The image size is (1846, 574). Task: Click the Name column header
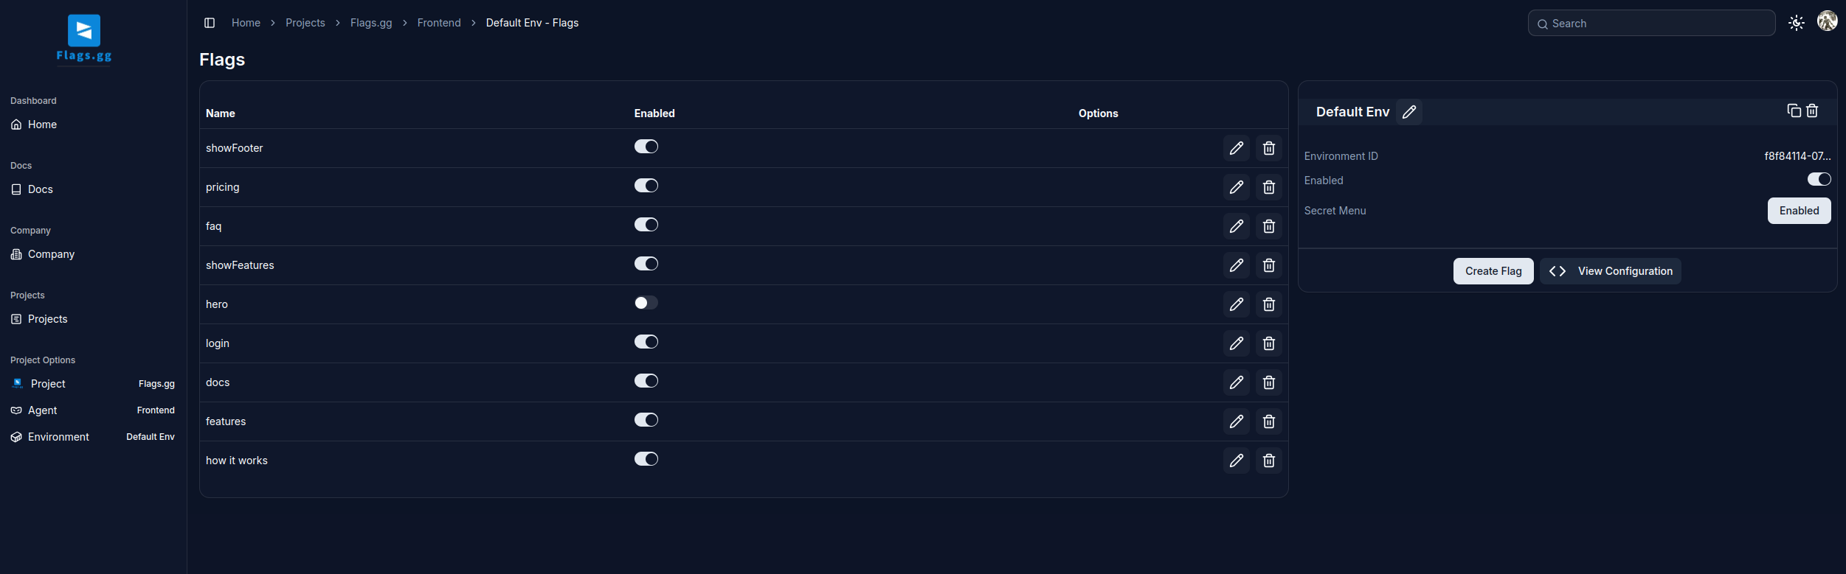(x=221, y=113)
